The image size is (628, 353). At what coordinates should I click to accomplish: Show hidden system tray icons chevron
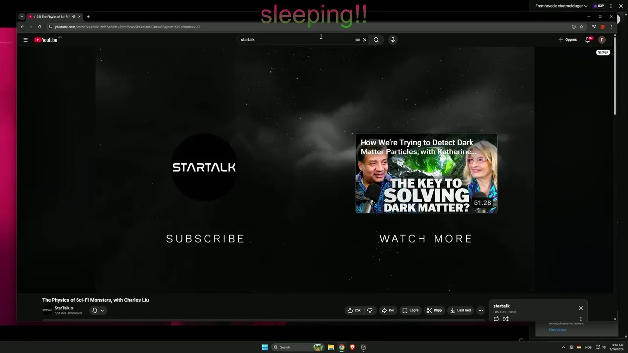pos(563,347)
